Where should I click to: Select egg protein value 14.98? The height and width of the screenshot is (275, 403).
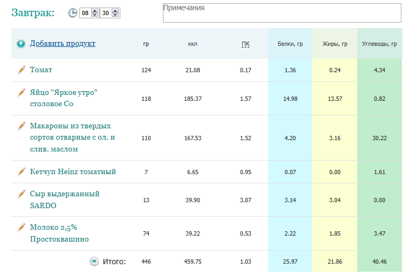(x=290, y=99)
